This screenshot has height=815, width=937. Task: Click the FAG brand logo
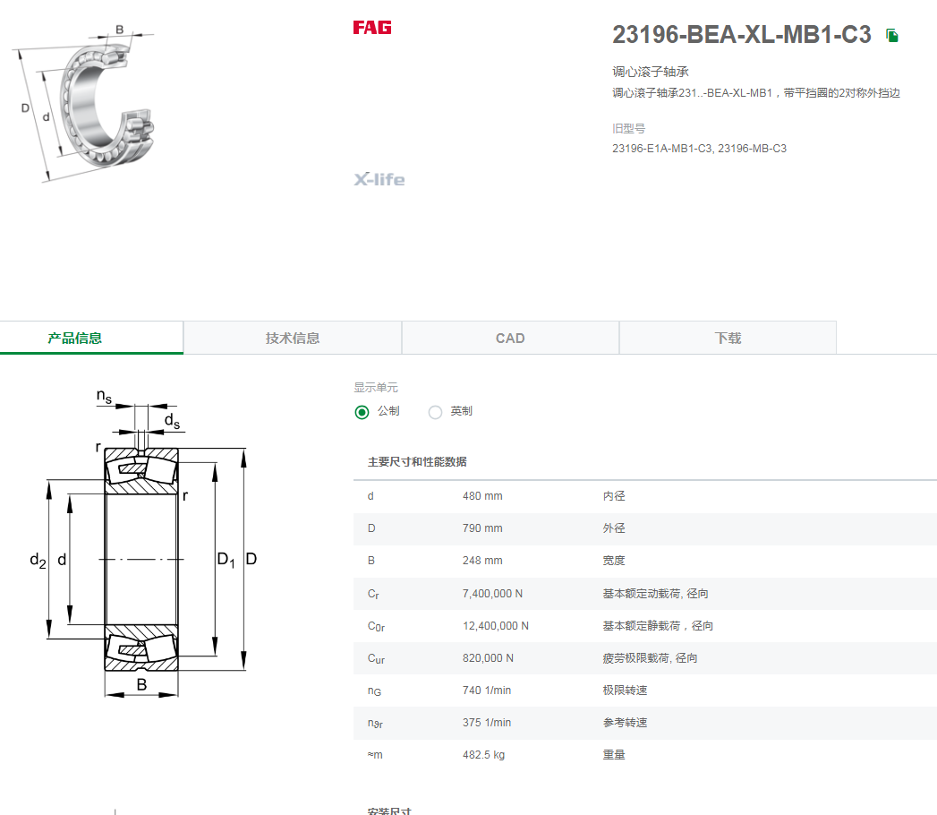pyautogui.click(x=371, y=28)
